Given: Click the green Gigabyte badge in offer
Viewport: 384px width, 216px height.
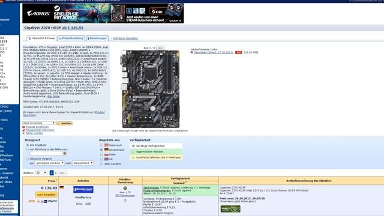Looking at the screenshot, I should tap(230, 209).
